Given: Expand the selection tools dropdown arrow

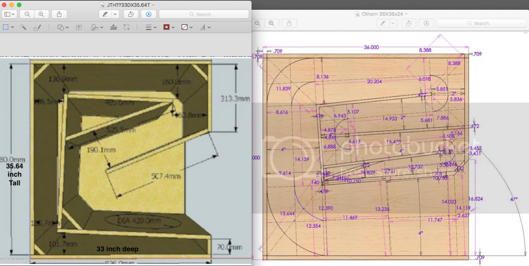Looking at the screenshot, I should click(12, 27).
